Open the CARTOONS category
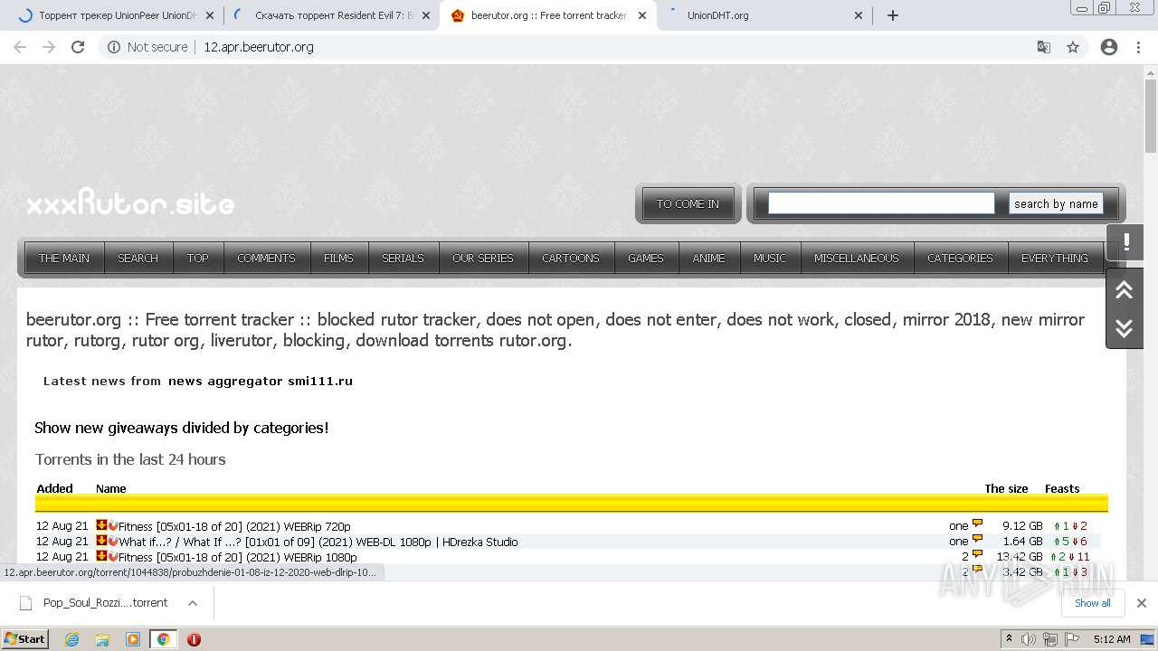This screenshot has width=1158, height=651. coord(571,258)
